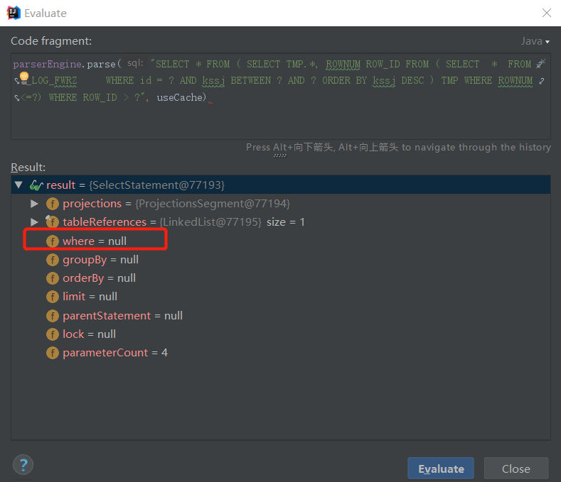The height and width of the screenshot is (482, 561).
Task: Select the 'limit = null' row
Action: (280, 297)
